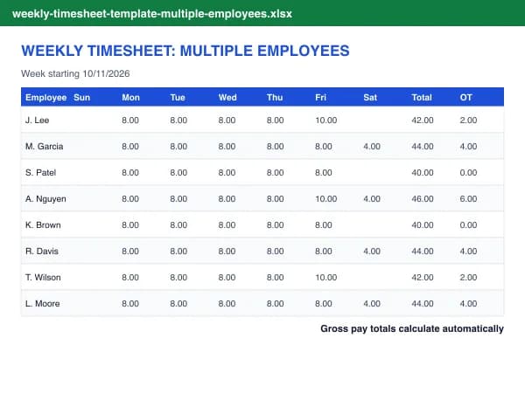This screenshot has height=393, width=525.
Task: Select M. Garcia's Saturday 4.00 cell
Action: point(372,147)
